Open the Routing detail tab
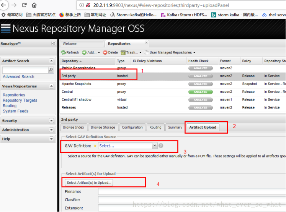This screenshot has width=286, height=212. [155, 127]
